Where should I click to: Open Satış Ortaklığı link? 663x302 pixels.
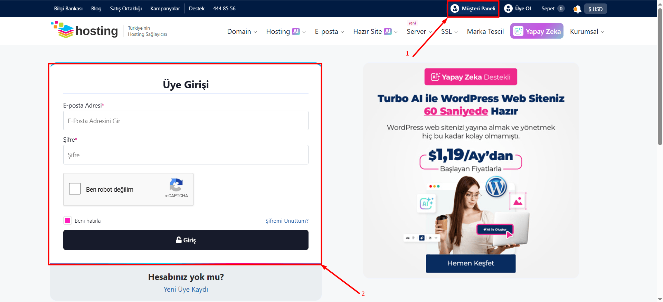click(126, 9)
